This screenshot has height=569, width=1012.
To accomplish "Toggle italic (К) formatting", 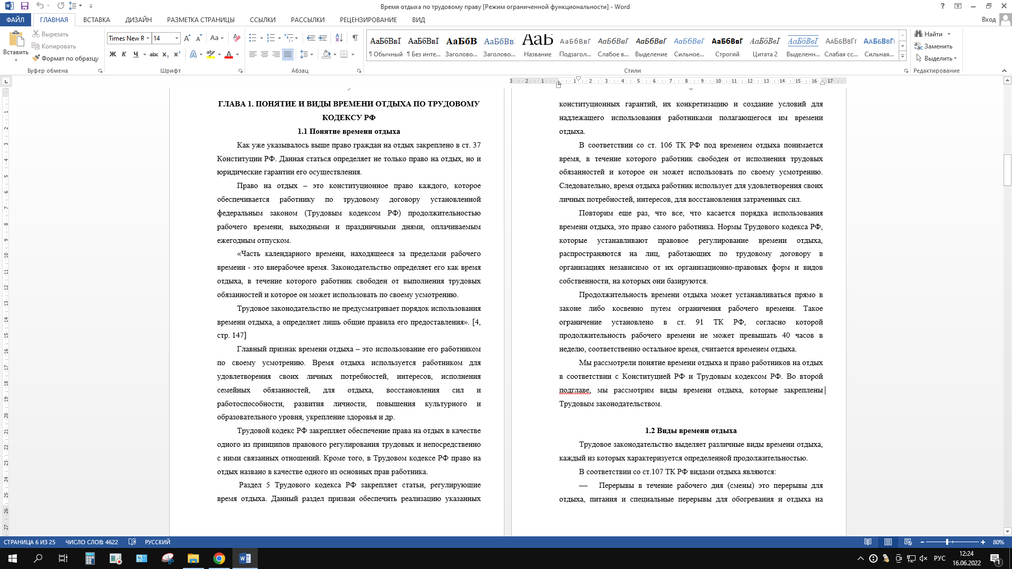I will pyautogui.click(x=124, y=54).
